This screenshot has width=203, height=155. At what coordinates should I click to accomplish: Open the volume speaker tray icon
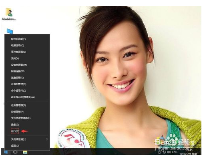[169, 152]
